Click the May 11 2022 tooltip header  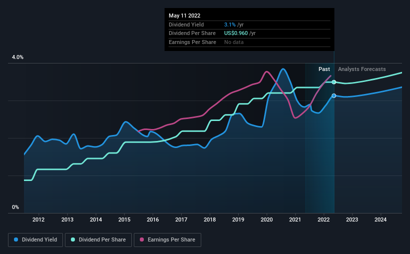coord(185,15)
